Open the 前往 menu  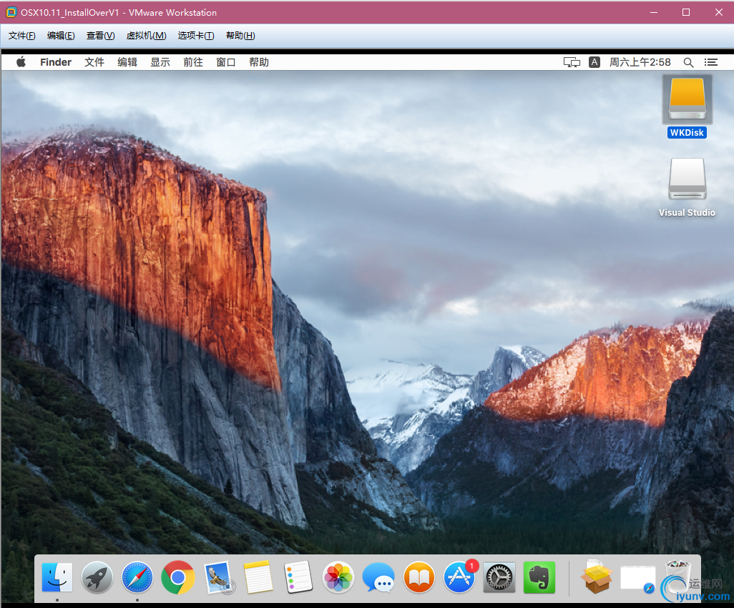coord(193,62)
